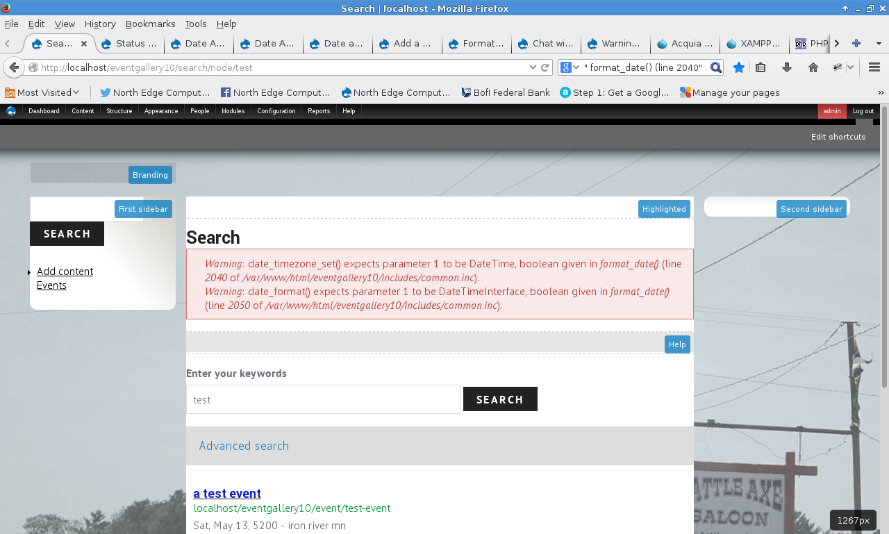Switch to the Warnin... tab

pyautogui.click(x=615, y=43)
